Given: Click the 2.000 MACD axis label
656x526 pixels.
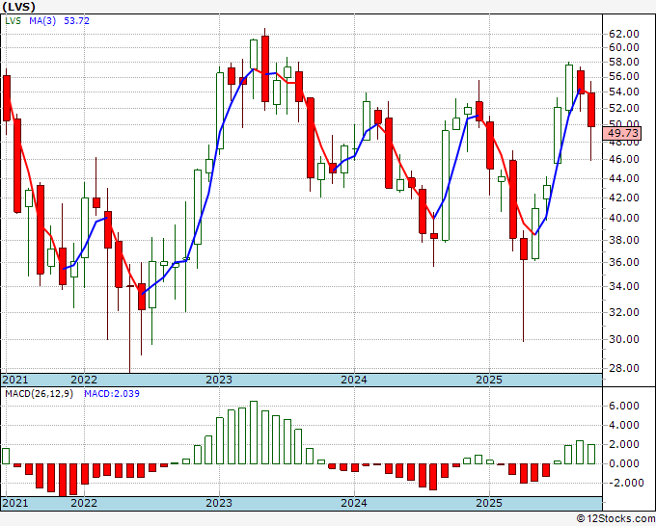Looking at the screenshot, I should tap(624, 444).
